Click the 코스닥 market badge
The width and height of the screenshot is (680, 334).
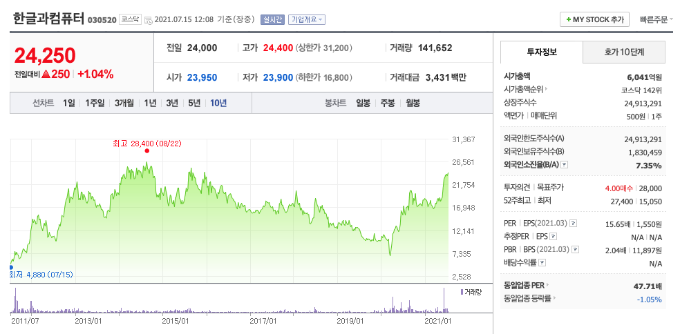[x=130, y=19]
